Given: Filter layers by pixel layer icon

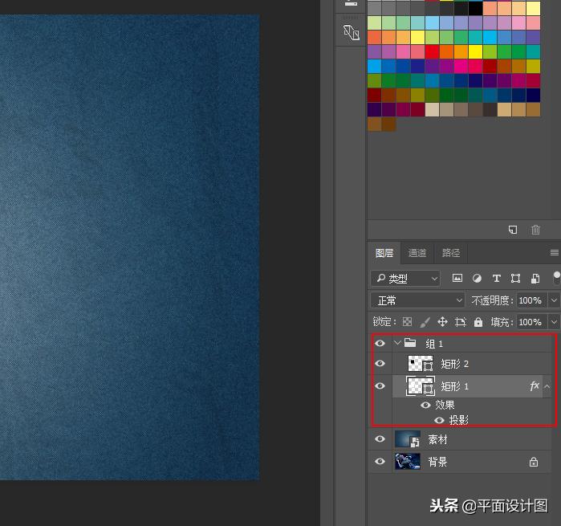Looking at the screenshot, I should 457,278.
